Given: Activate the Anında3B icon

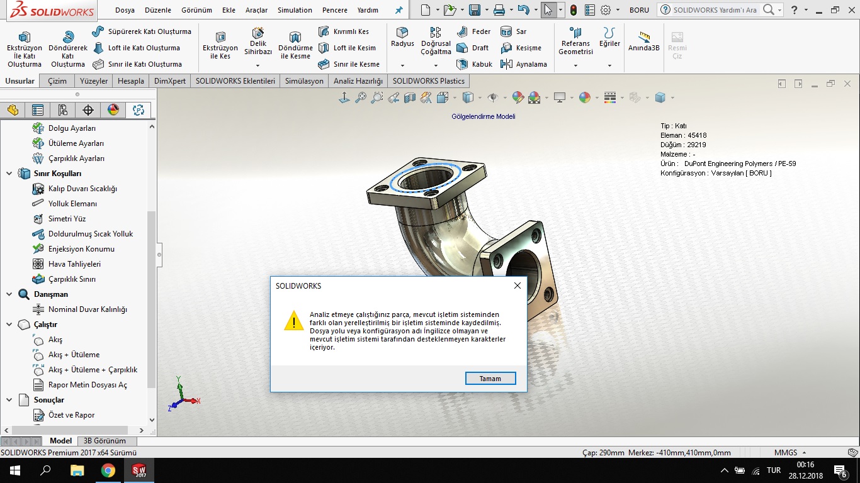Looking at the screenshot, I should 643,38.
